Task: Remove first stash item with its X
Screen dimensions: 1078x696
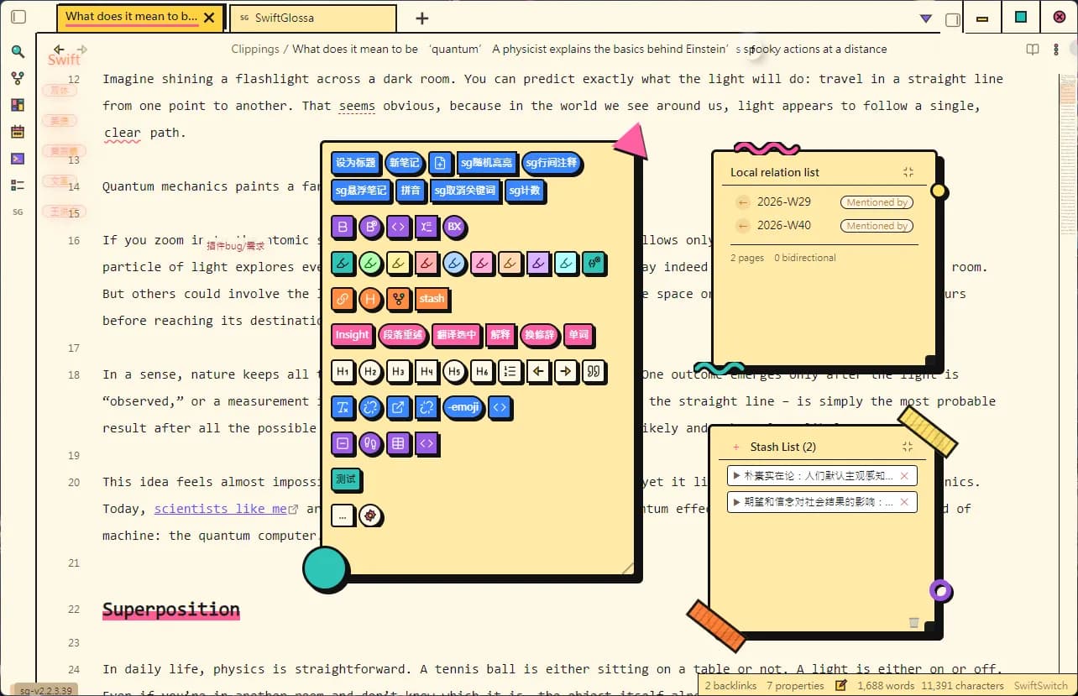Action: (x=904, y=476)
